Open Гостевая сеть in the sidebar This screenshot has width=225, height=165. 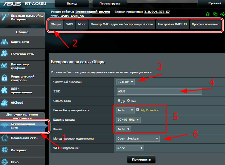[x=22, y=54]
